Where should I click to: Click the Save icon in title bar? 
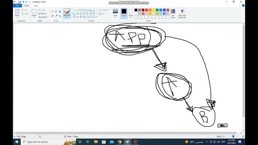coord(19,2)
